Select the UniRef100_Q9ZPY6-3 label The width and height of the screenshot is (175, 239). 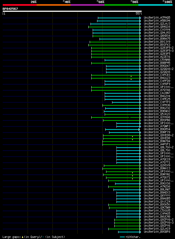click(x=159, y=223)
